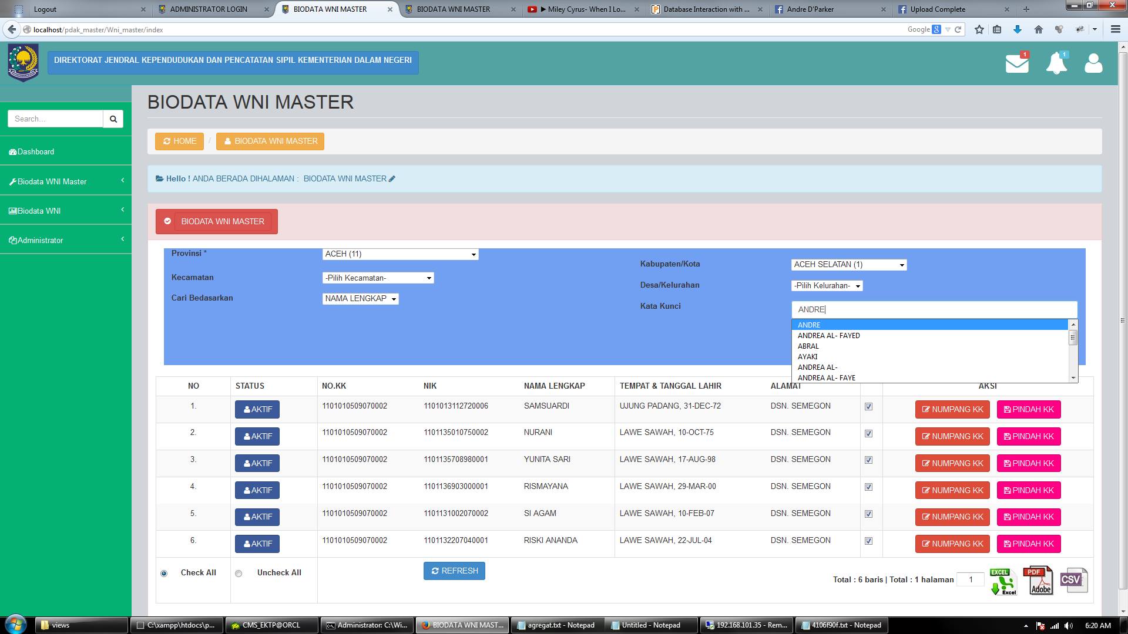Open the Provinsi ACEH dropdown
Viewport: 1128px width, 634px height.
point(400,254)
